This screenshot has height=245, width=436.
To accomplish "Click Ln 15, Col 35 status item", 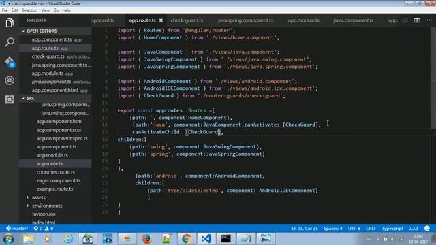I will click(305, 229).
